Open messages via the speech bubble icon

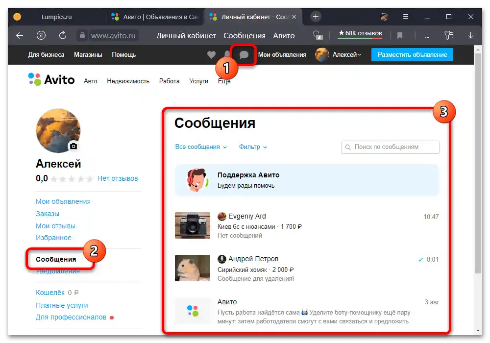(x=244, y=55)
